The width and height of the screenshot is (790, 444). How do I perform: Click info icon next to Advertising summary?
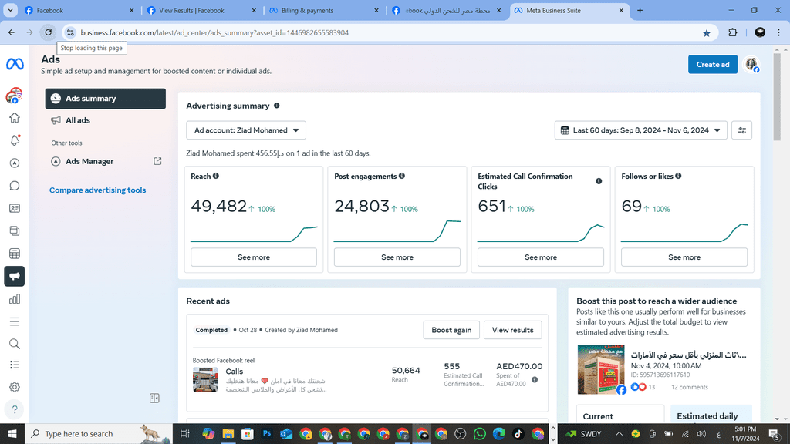click(277, 106)
